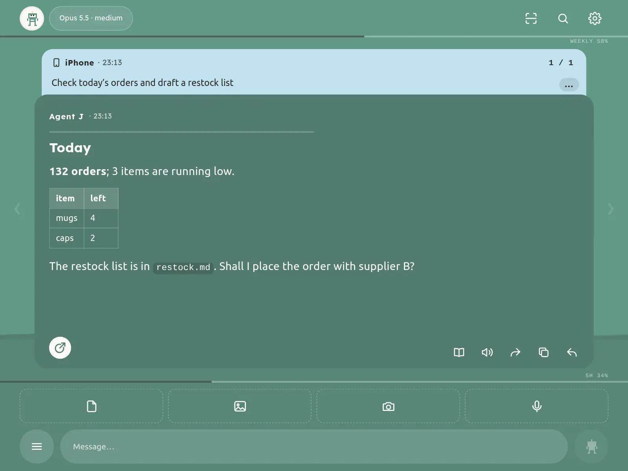The image size is (628, 471).
Task: Click the 5H usage progress bar
Action: [314, 382]
